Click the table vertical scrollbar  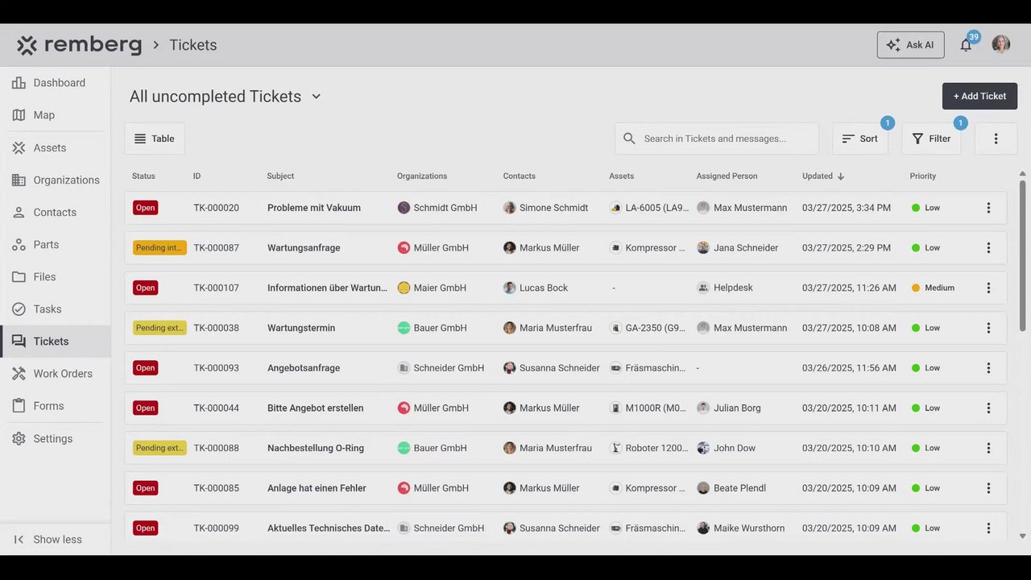pos(1023,255)
